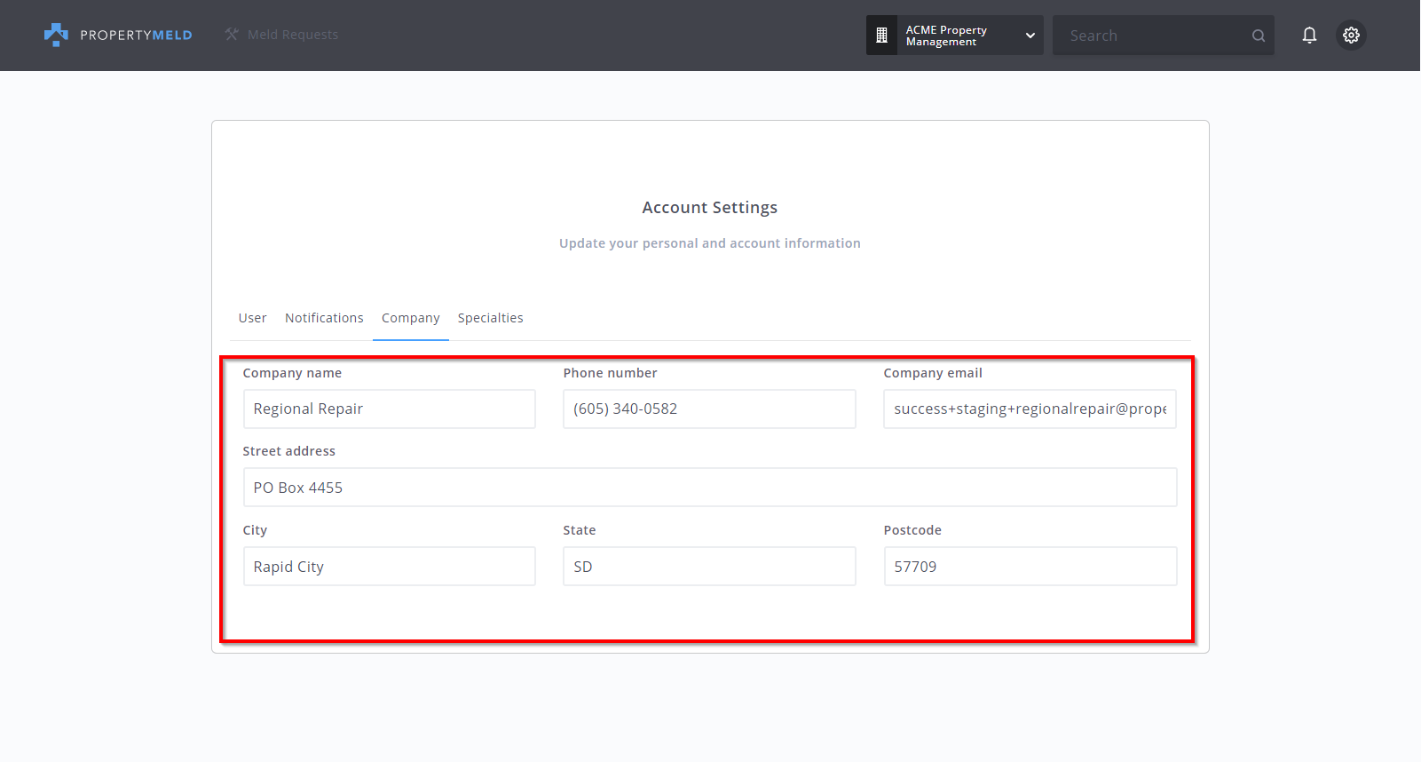Click the Account Settings heading

tap(710, 208)
